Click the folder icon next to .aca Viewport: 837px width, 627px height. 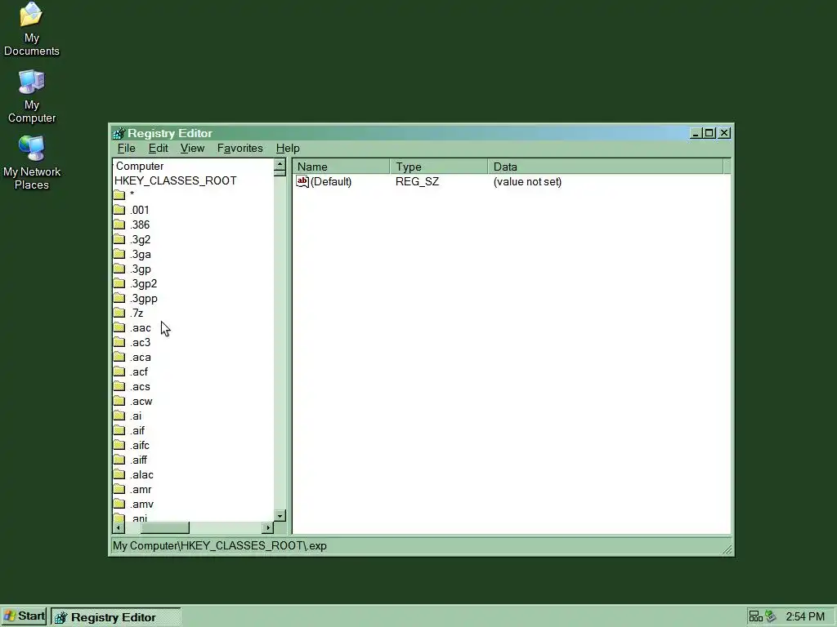119,357
